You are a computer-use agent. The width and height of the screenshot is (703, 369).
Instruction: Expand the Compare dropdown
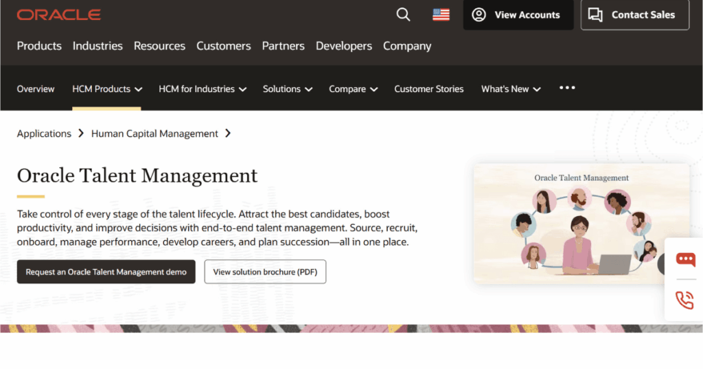tap(354, 89)
